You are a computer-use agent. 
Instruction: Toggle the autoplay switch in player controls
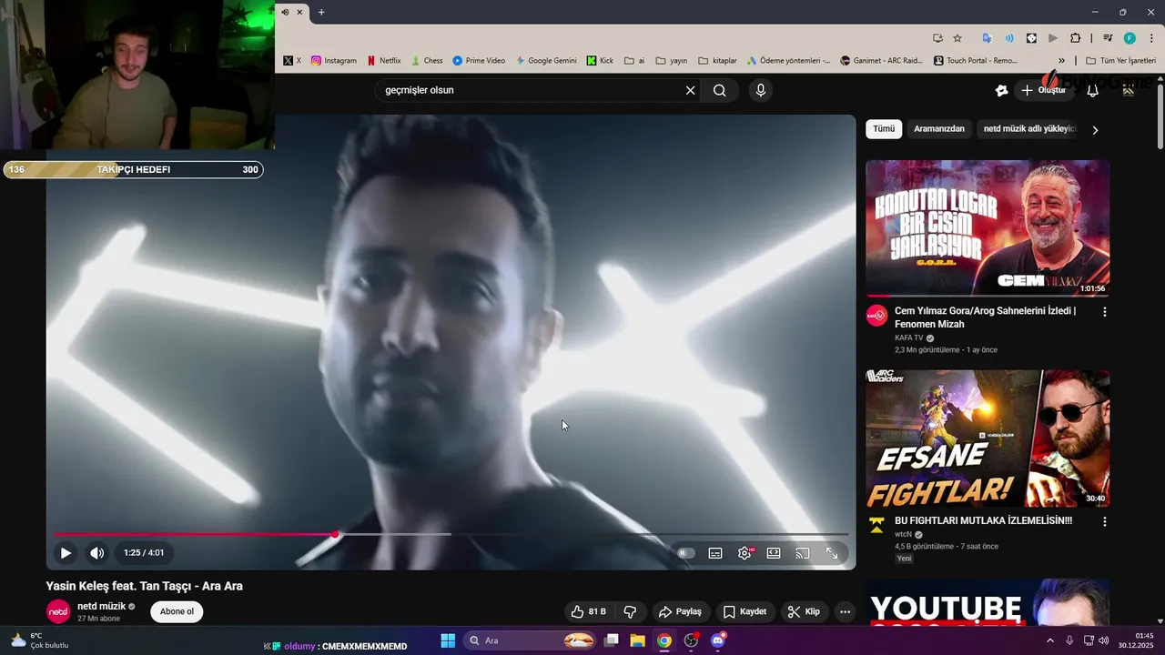(x=686, y=553)
